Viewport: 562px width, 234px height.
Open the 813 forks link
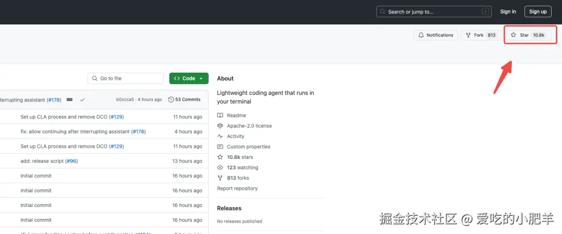(238, 177)
